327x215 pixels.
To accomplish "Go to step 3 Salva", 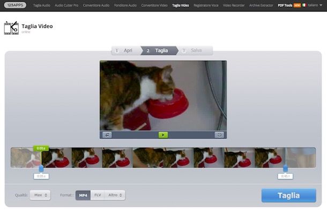I will coord(195,51).
